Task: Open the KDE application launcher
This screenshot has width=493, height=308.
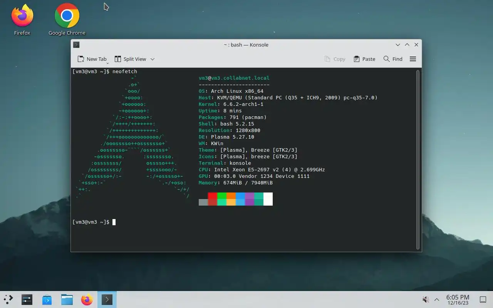Action: click(x=8, y=299)
